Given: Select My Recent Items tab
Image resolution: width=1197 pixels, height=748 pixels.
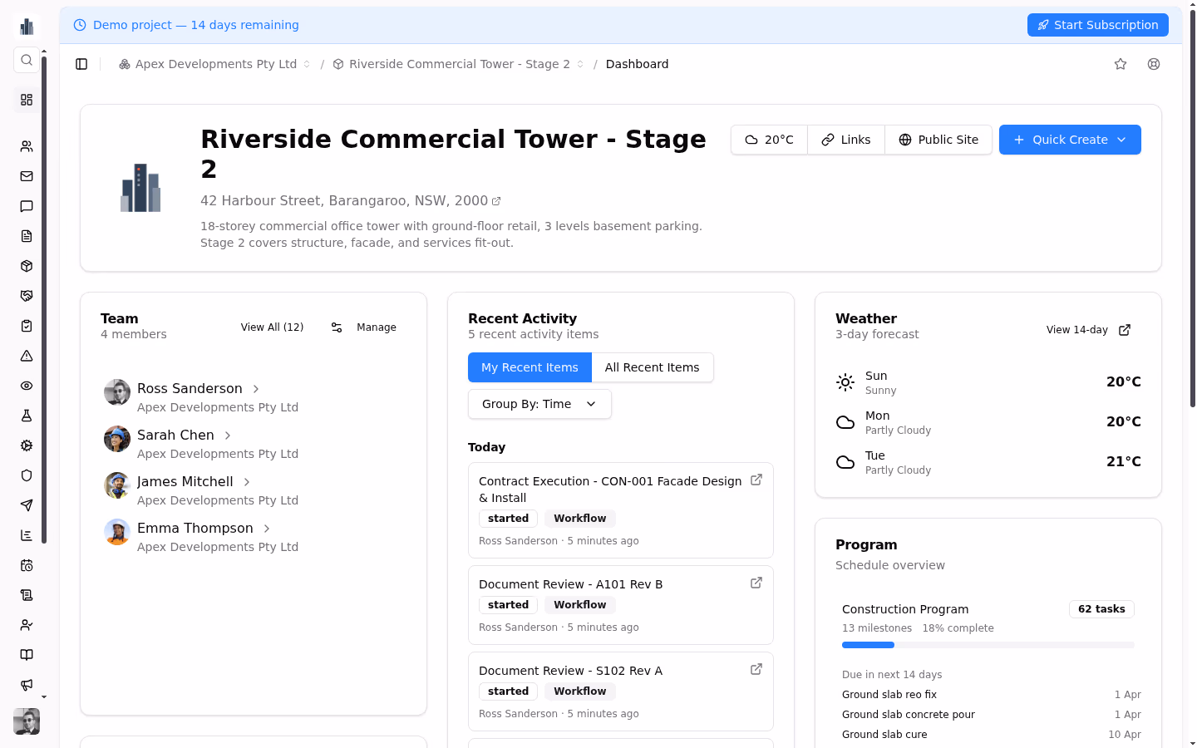Looking at the screenshot, I should (x=530, y=367).
